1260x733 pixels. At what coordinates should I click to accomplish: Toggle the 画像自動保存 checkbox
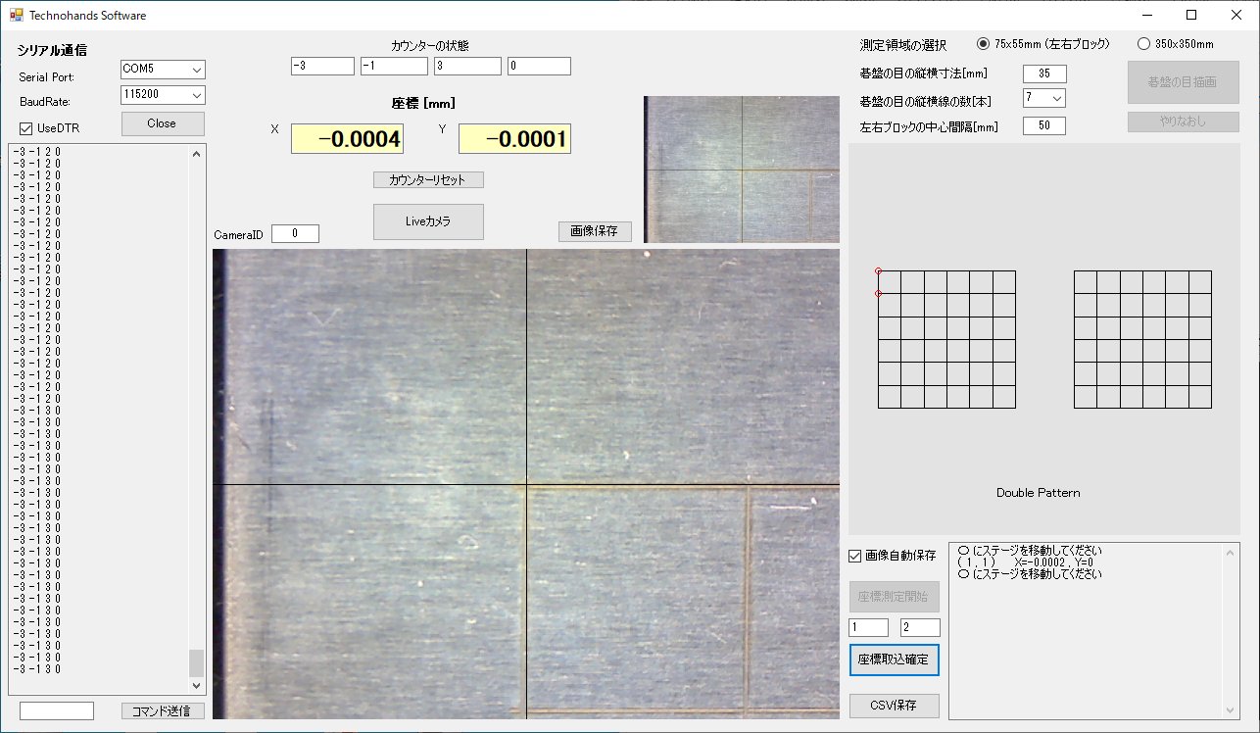click(854, 557)
